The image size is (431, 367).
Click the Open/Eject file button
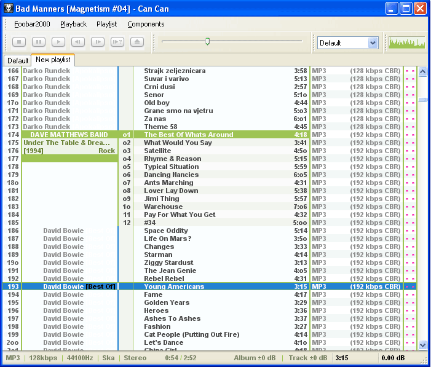pos(136,42)
